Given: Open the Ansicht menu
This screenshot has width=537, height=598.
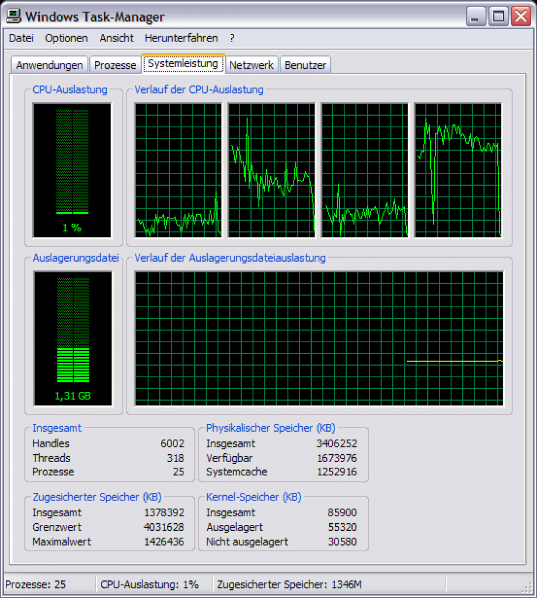Looking at the screenshot, I should pos(117,38).
